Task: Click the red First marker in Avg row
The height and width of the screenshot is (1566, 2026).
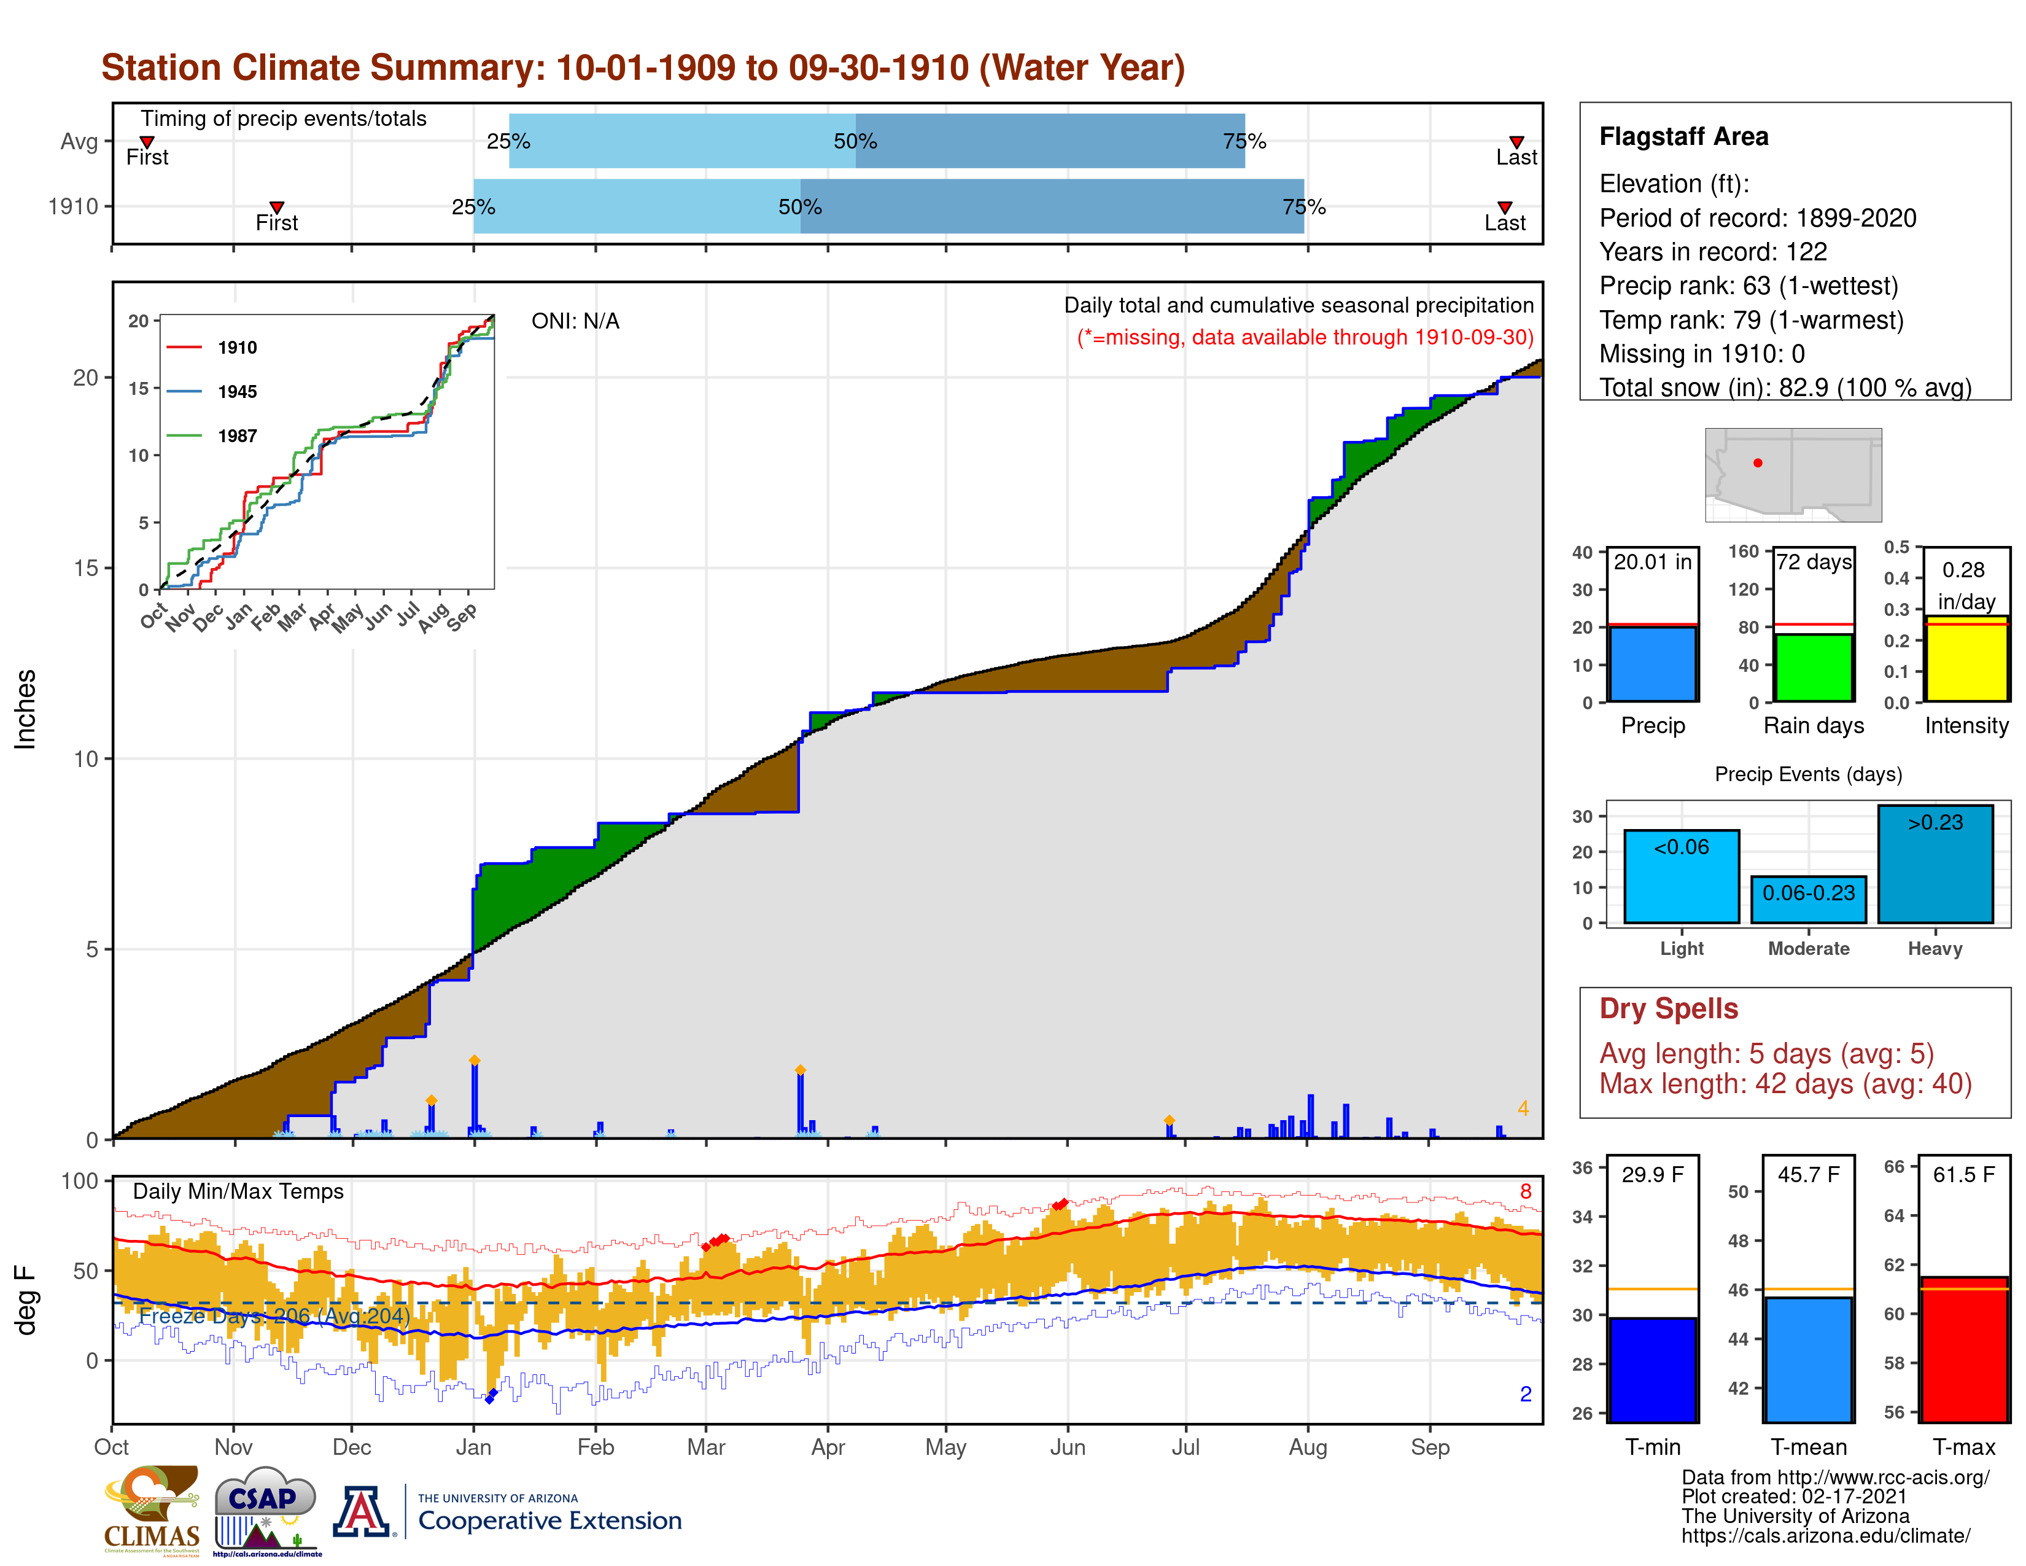Action: pyautogui.click(x=147, y=142)
